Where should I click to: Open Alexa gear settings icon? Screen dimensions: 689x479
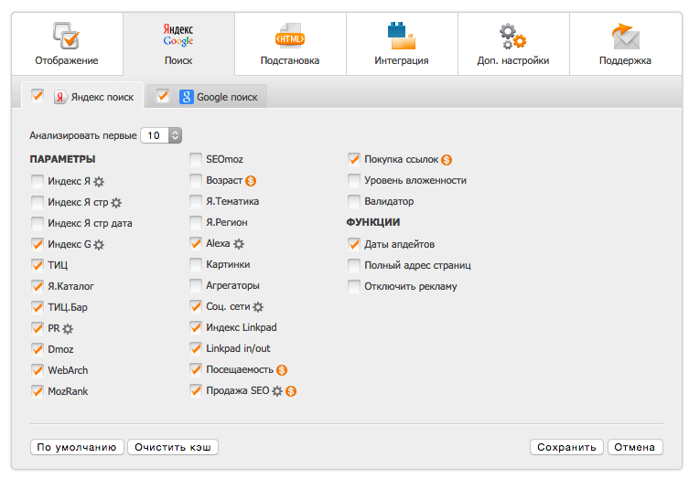(x=239, y=244)
